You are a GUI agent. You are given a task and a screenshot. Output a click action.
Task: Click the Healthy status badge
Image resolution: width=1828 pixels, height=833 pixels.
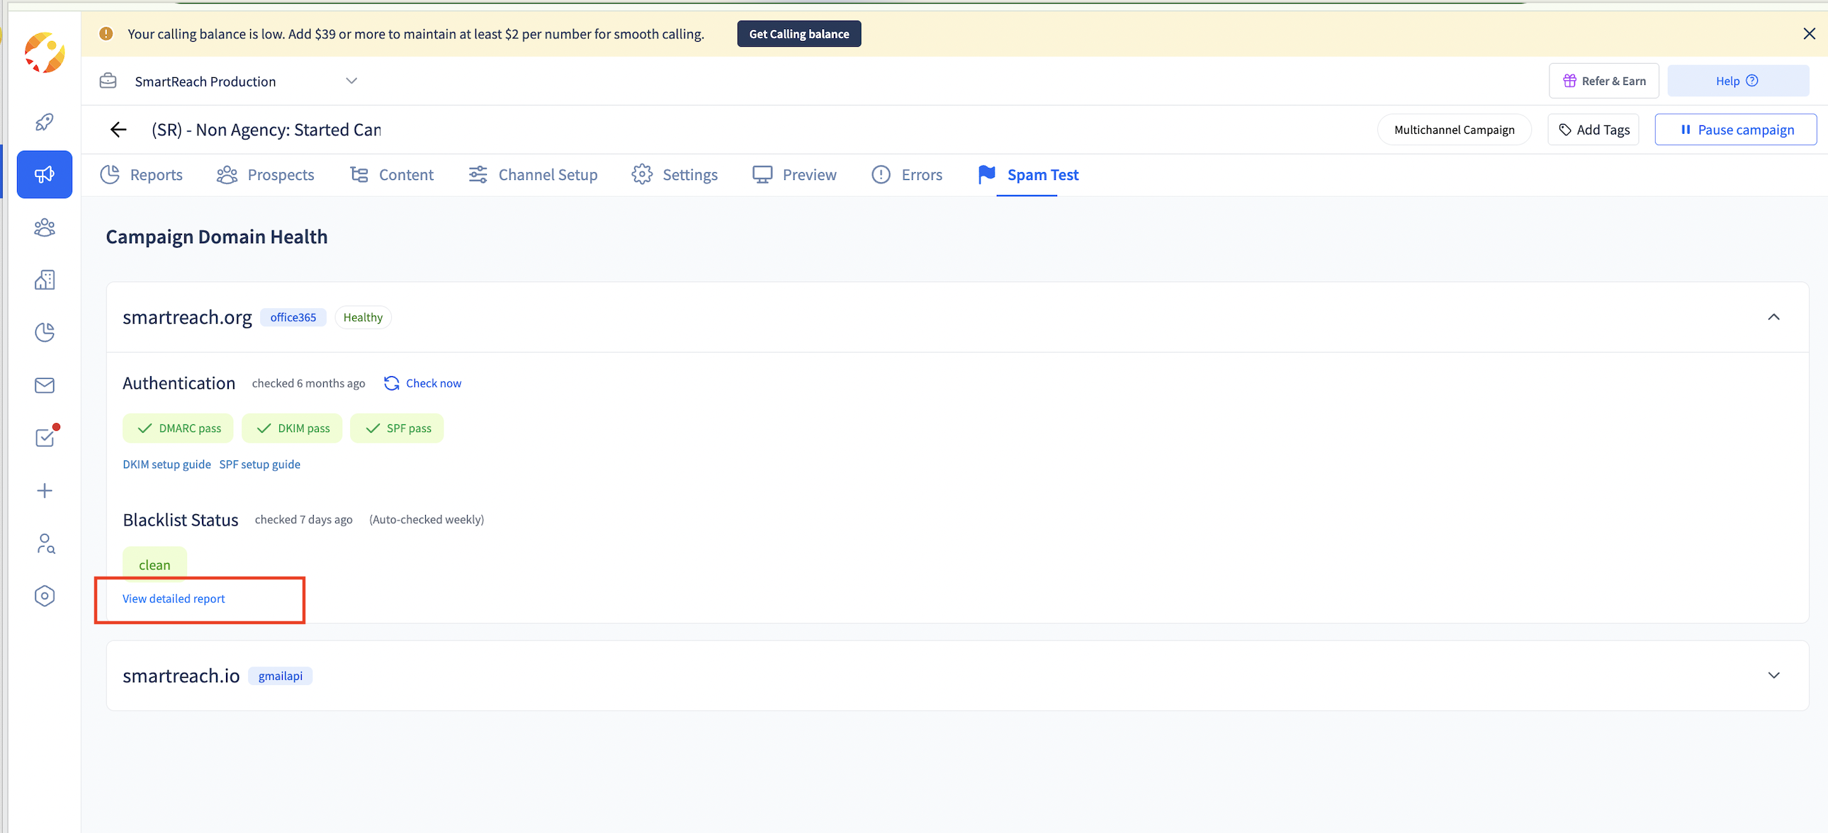coord(363,317)
